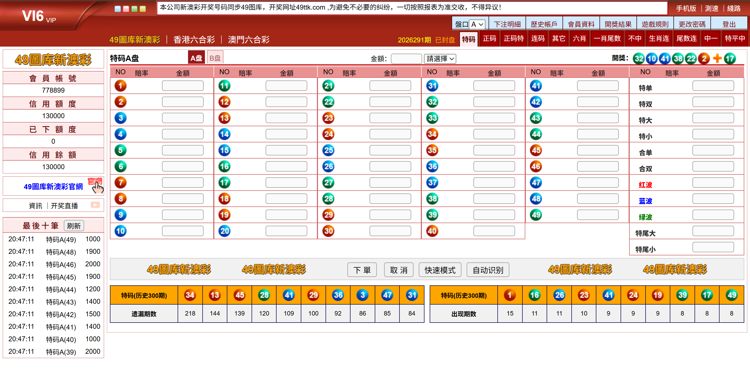Select the B盘 tab
The image size is (750, 378).
click(215, 58)
